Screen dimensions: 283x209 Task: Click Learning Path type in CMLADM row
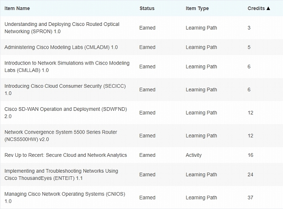click(201, 47)
